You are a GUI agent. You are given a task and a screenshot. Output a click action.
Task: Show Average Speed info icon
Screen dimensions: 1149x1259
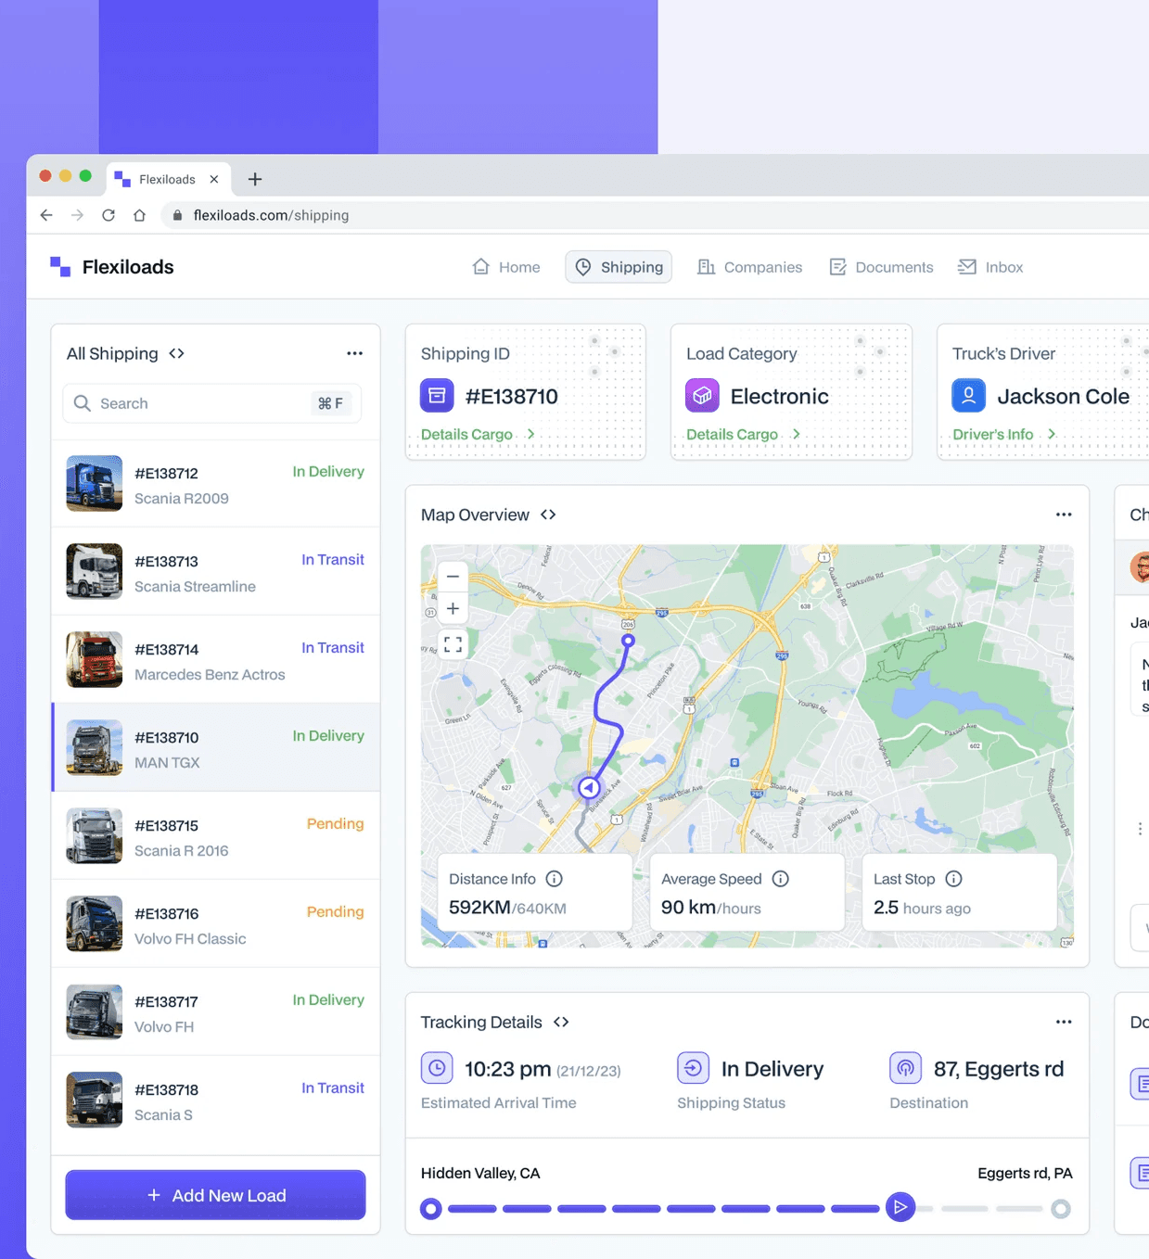point(781,879)
